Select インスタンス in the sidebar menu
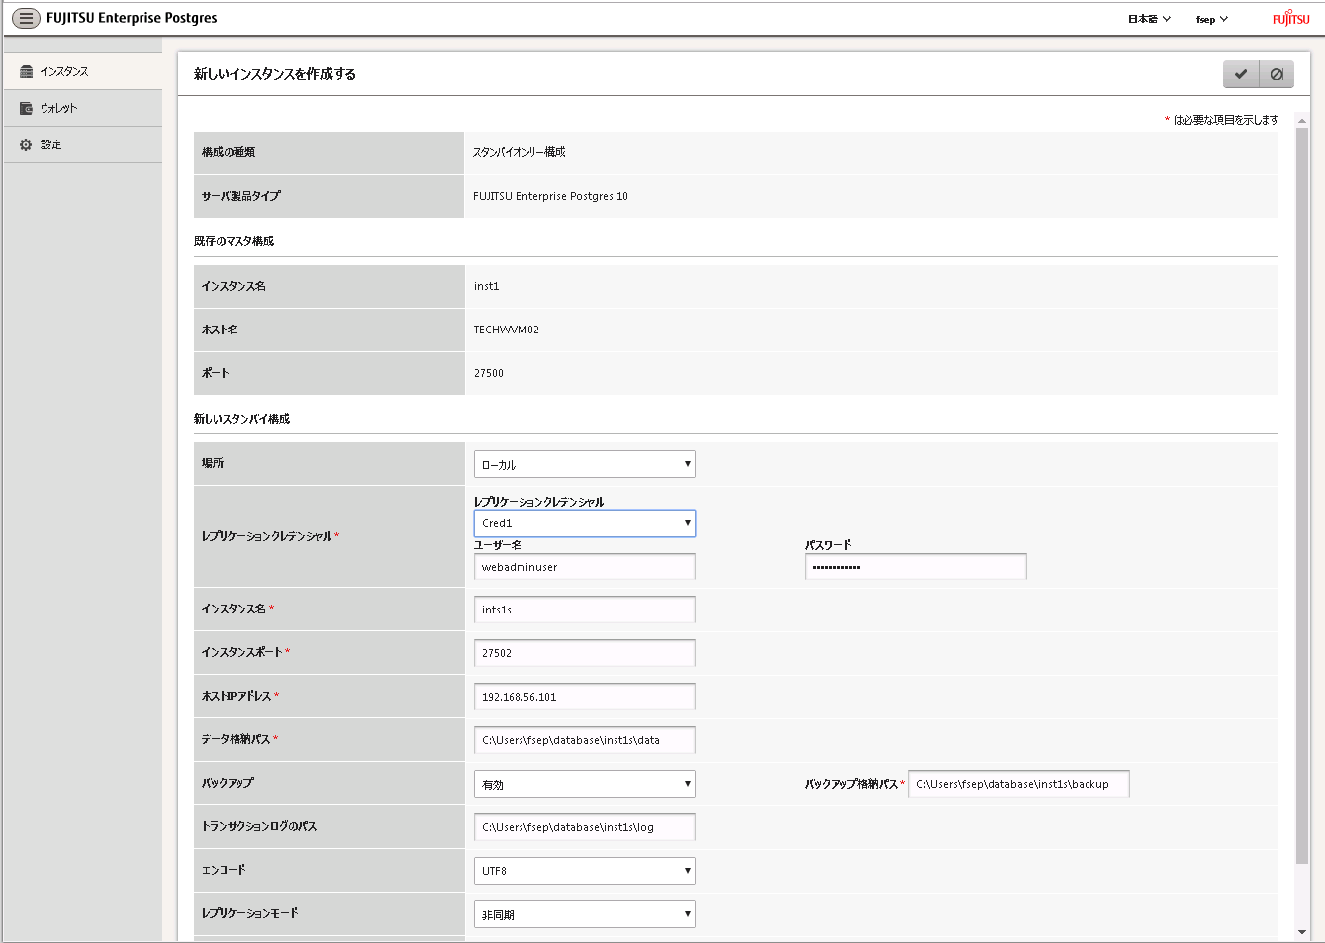Viewport: 1325px width, 943px height. coord(83,71)
